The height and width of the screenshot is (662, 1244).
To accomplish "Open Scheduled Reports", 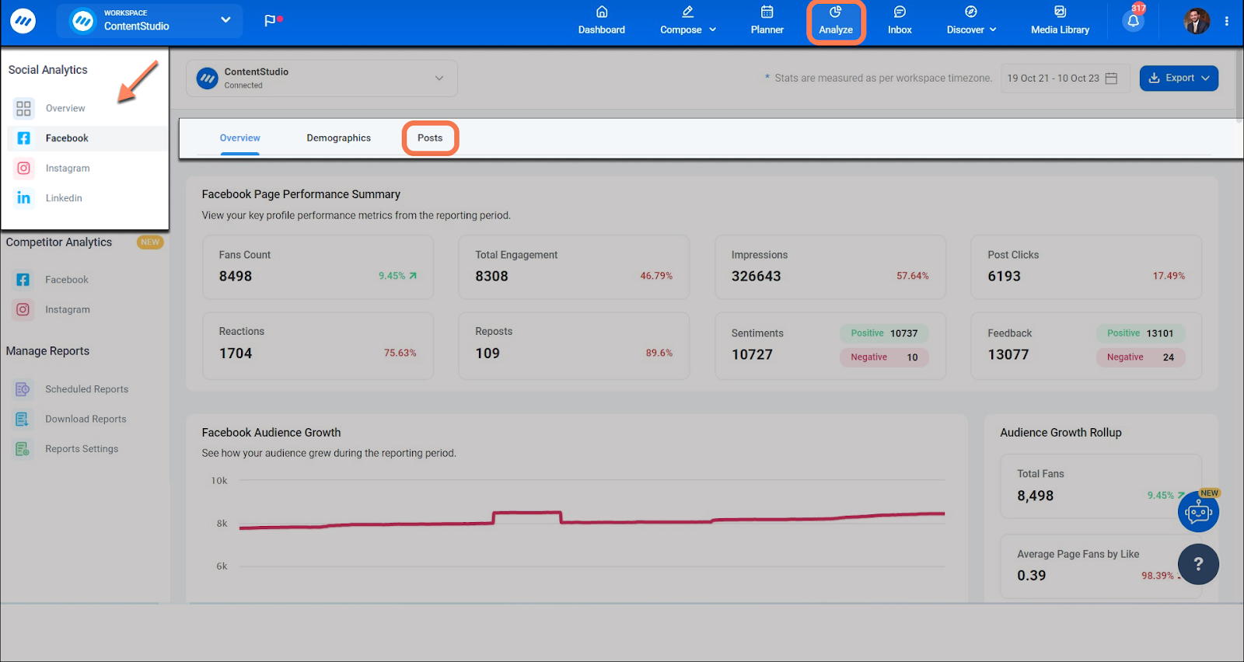I will (x=86, y=389).
